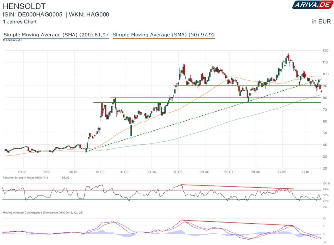Click the ARIVA.DE logo

pyautogui.click(x=313, y=5)
